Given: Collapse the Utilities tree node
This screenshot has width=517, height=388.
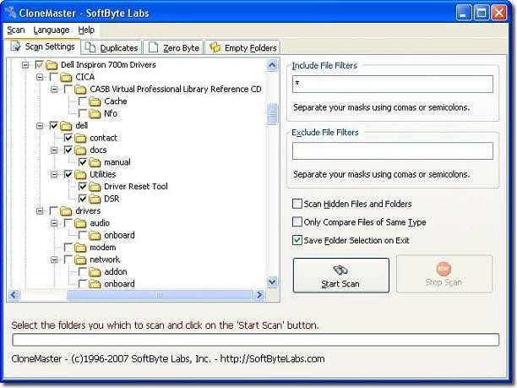Looking at the screenshot, I should (x=54, y=174).
